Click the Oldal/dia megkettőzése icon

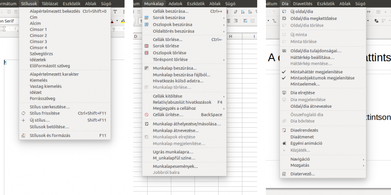pyautogui.click(x=284, y=18)
